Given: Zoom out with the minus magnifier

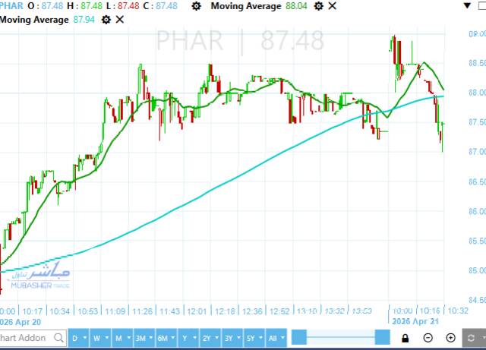Looking at the screenshot, I should 428,338.
